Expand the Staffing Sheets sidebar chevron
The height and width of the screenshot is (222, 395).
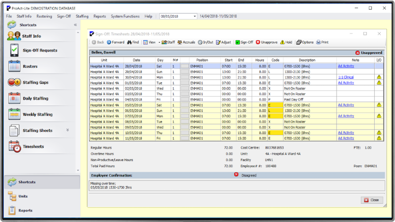(x=68, y=130)
